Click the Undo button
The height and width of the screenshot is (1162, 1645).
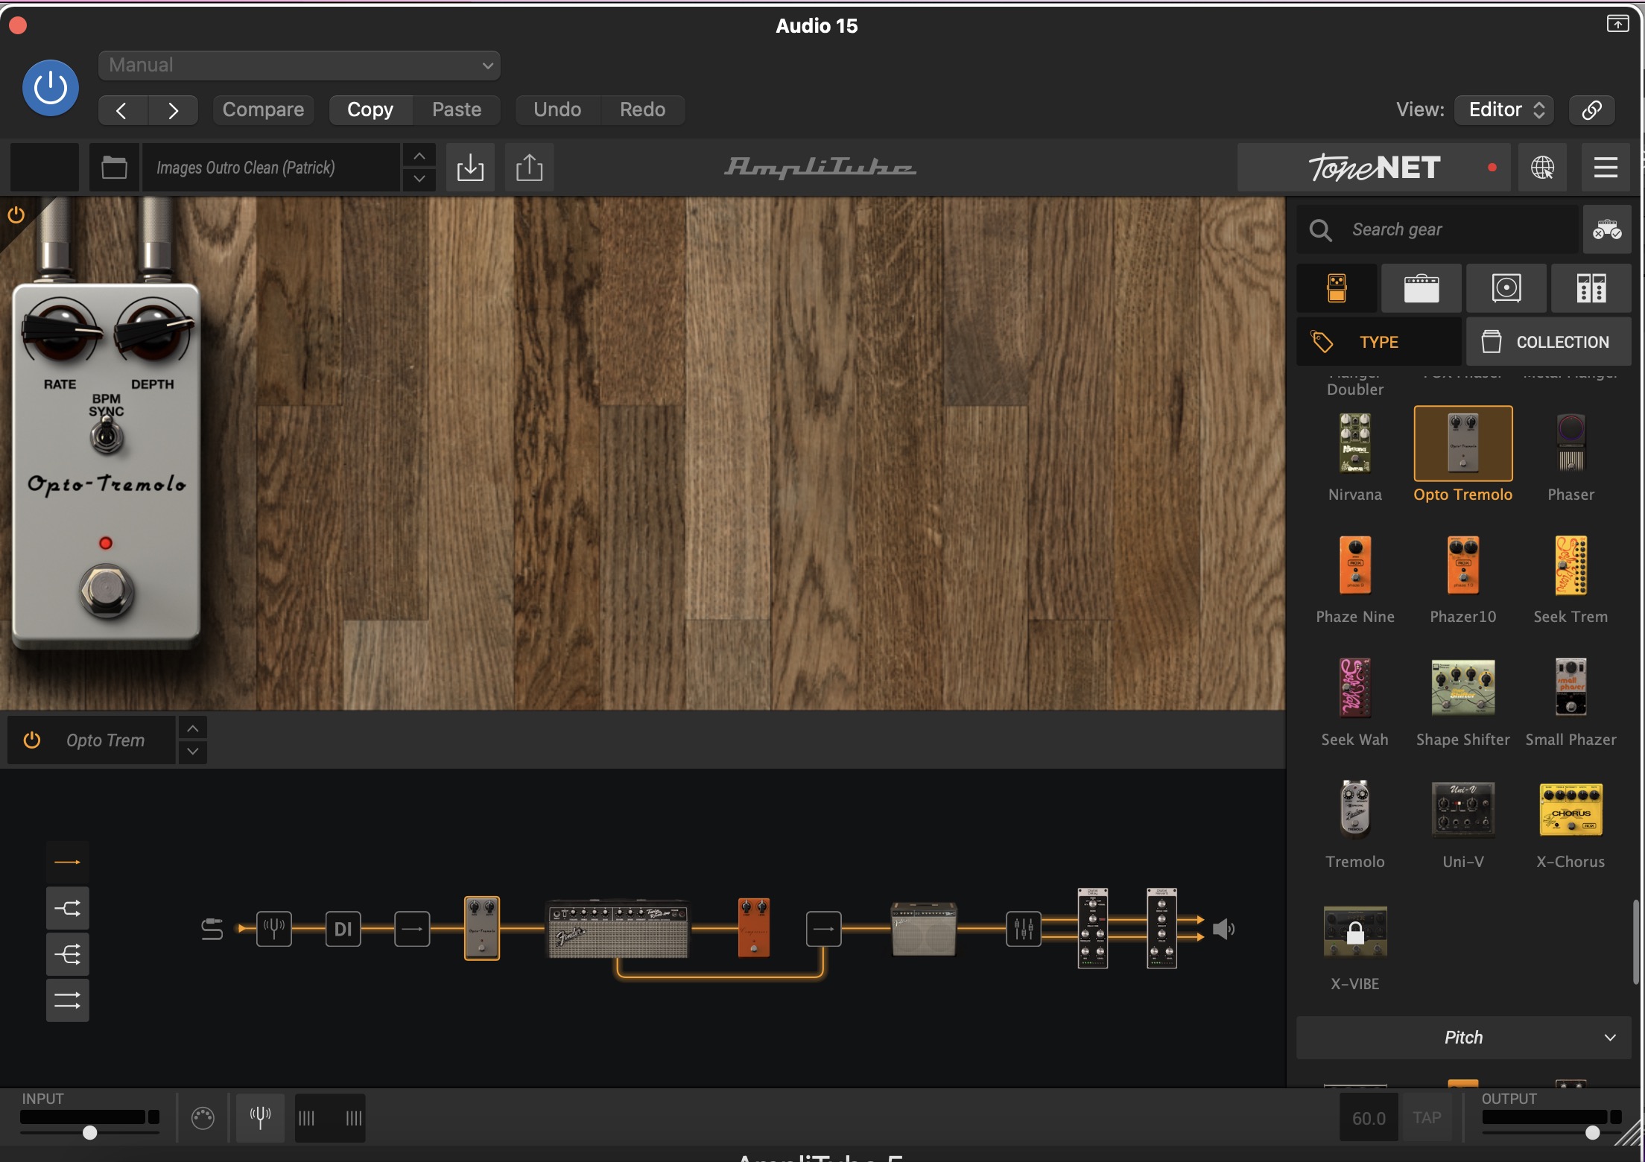557,110
